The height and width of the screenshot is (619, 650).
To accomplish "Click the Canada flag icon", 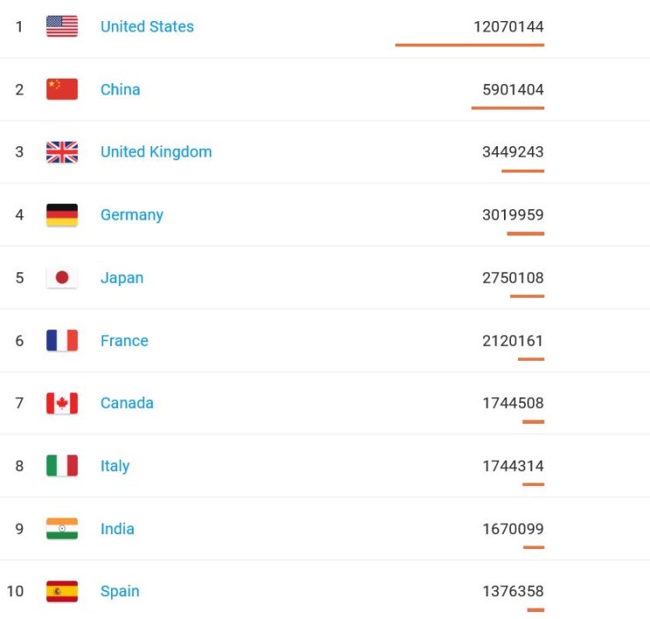I will (x=62, y=404).
